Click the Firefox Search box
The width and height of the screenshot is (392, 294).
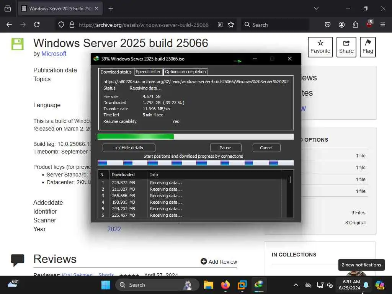(275, 25)
